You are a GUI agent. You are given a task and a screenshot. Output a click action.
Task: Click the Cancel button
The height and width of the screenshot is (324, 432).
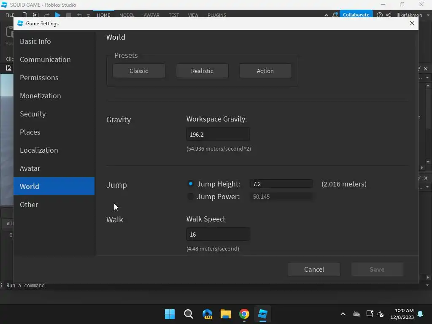point(314,270)
